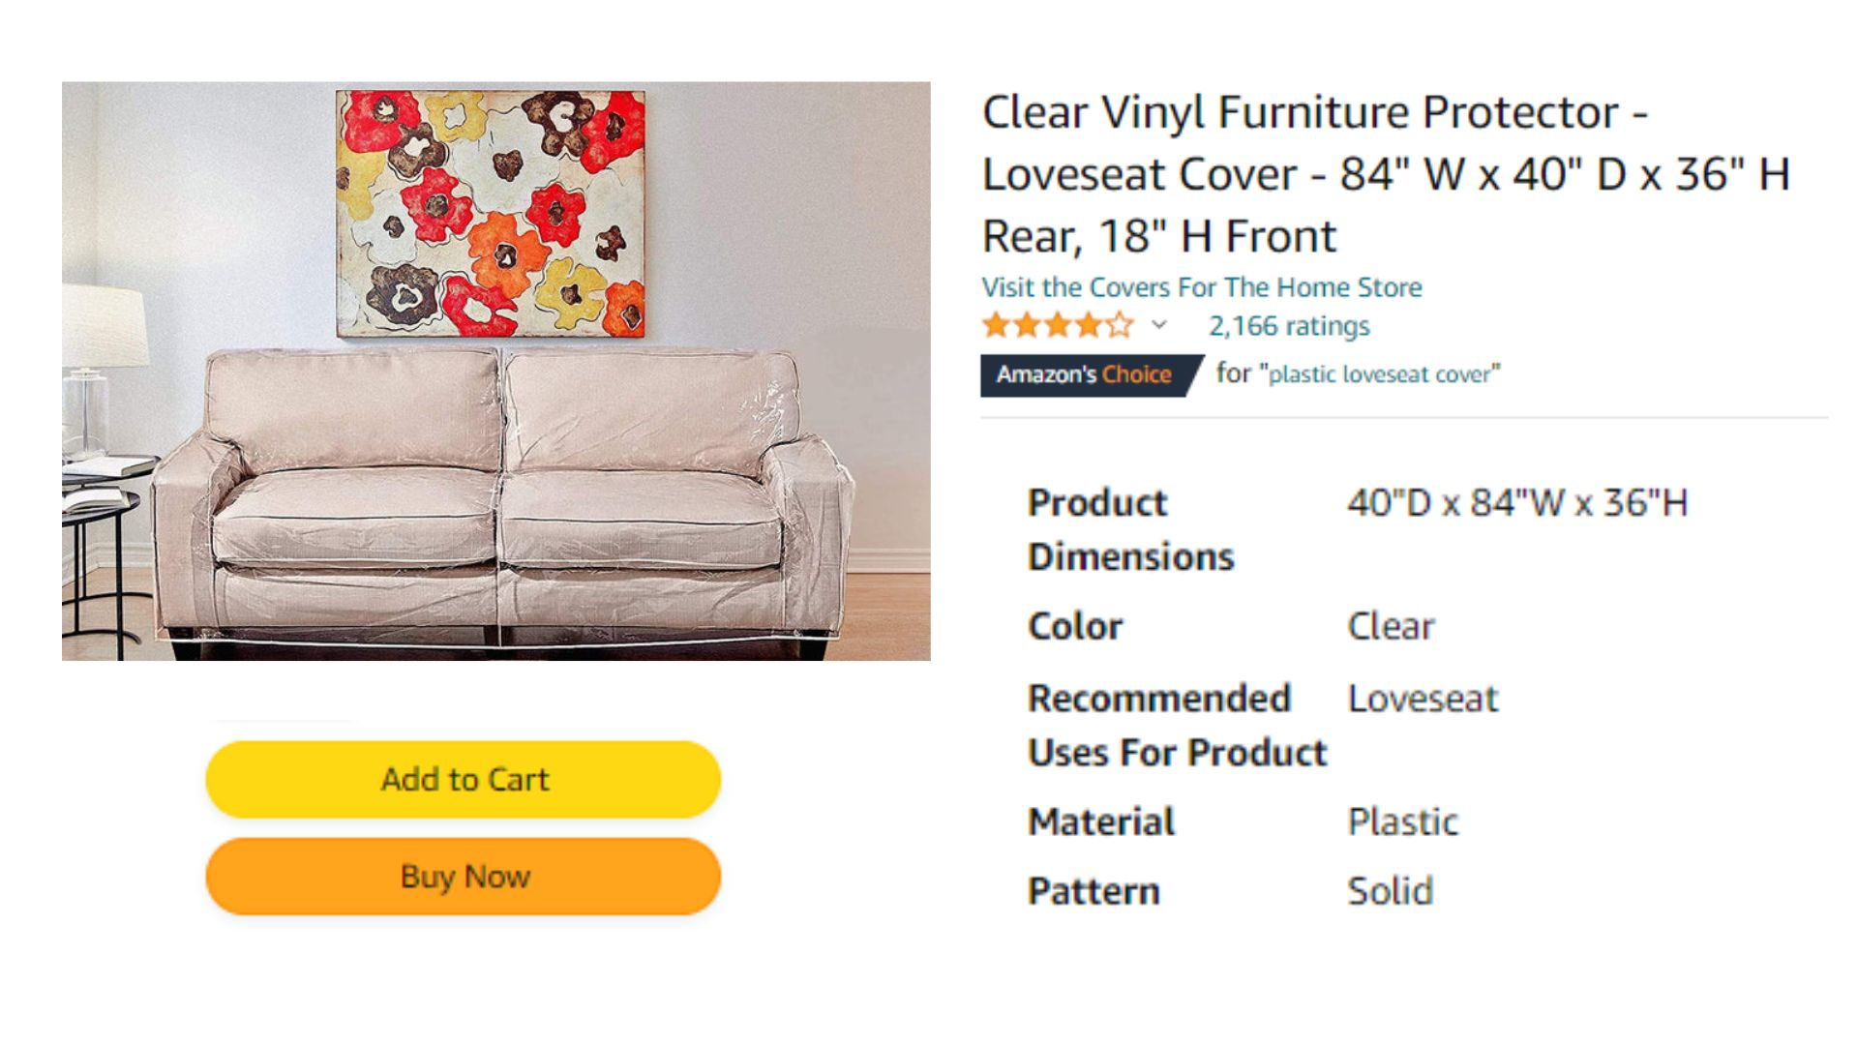
Task: Click the Pattern label
Action: [1094, 891]
